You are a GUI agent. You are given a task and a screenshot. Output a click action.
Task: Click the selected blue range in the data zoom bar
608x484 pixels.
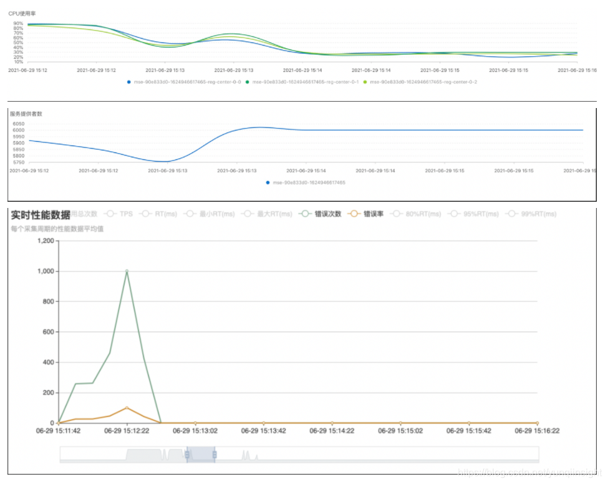(x=201, y=454)
